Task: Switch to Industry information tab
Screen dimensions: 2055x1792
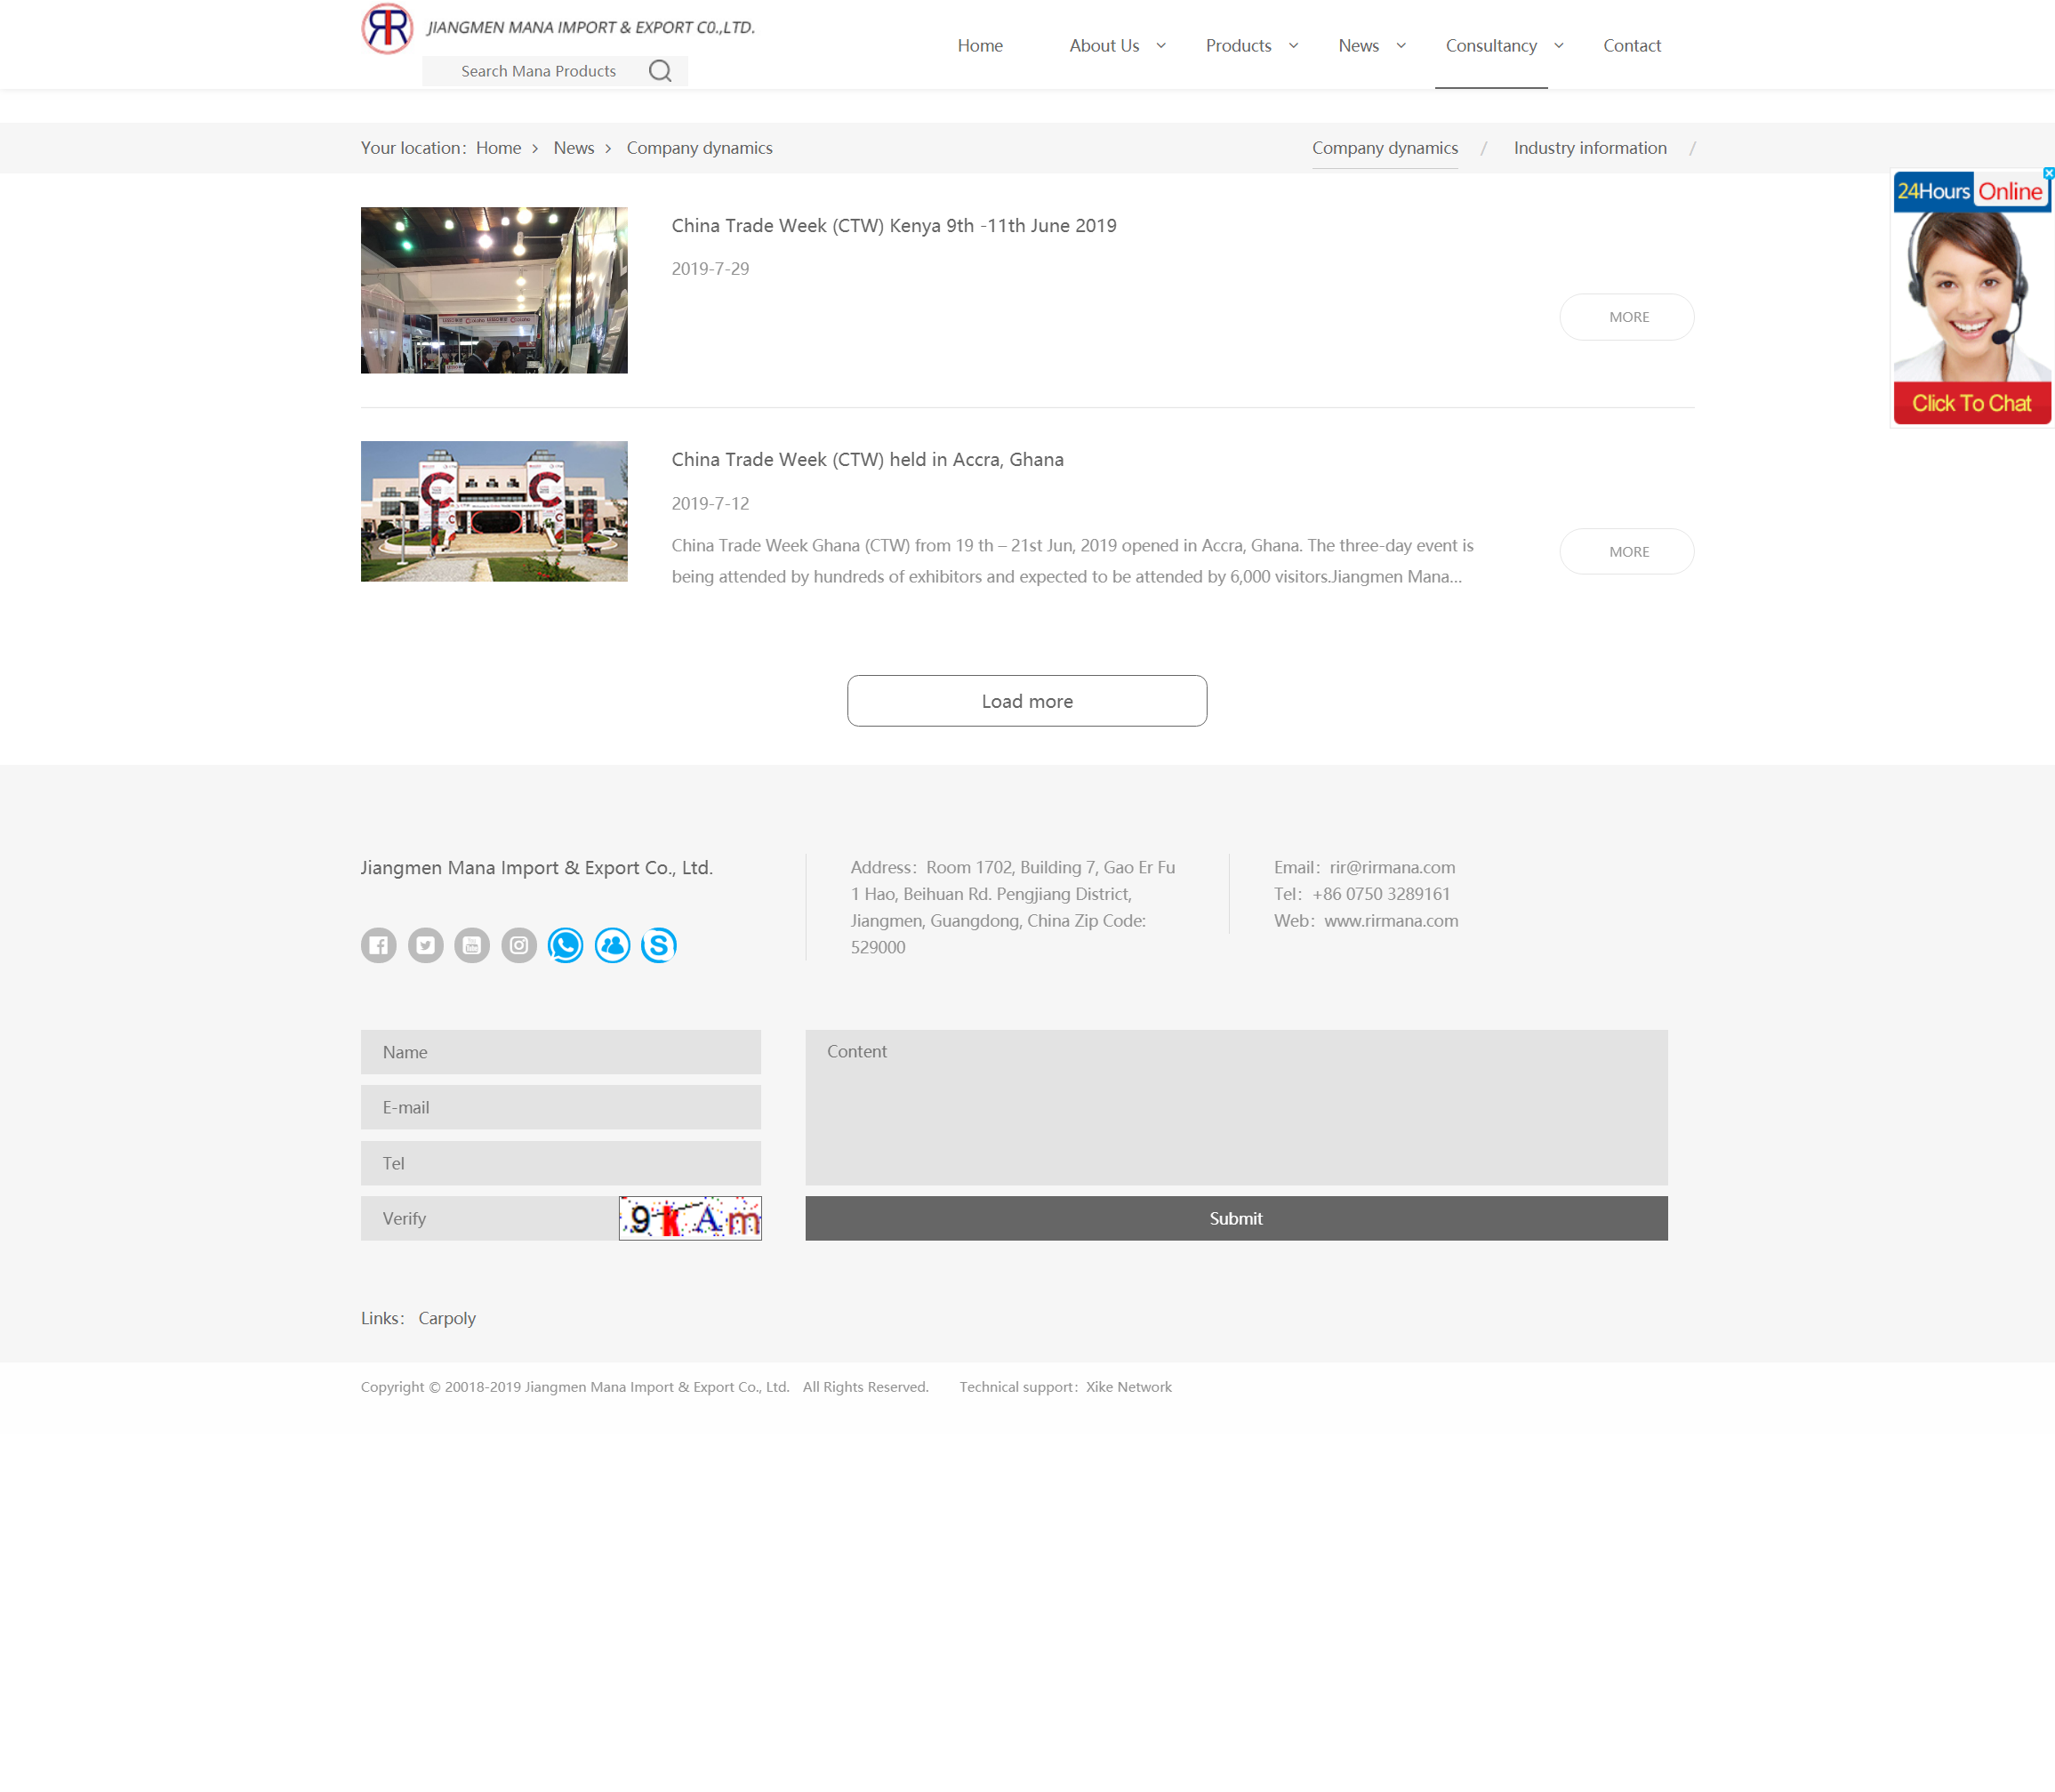Action: coord(1590,148)
